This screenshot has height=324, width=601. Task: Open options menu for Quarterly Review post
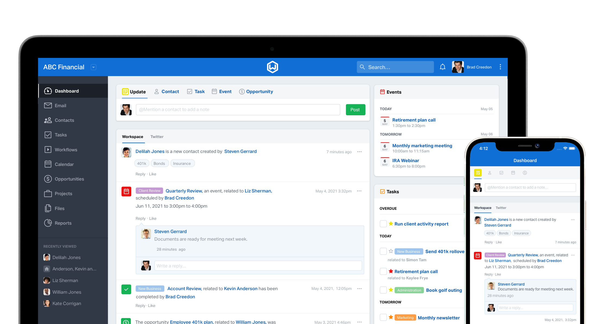tap(360, 191)
